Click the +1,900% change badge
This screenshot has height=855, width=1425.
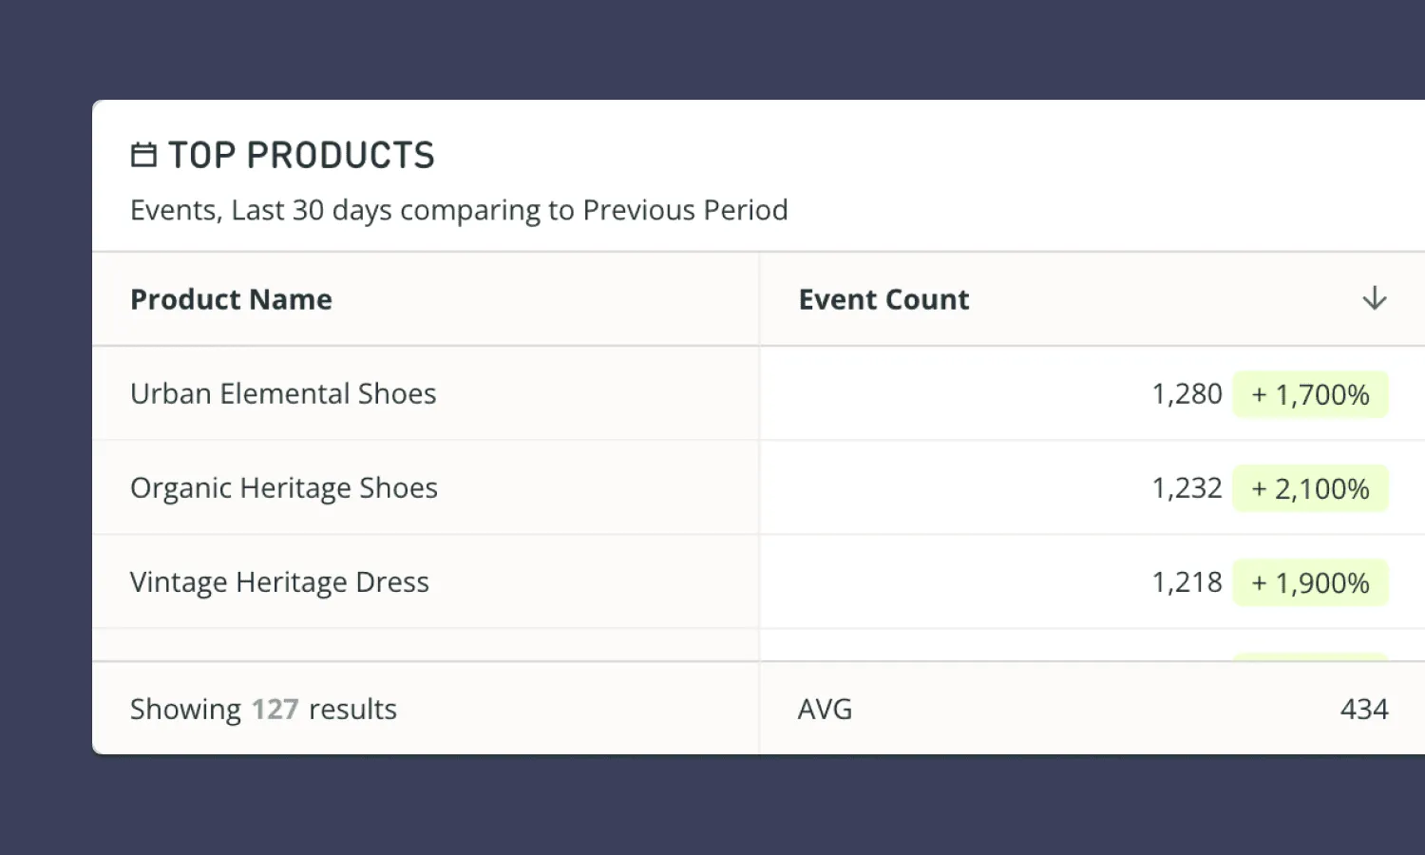click(1310, 582)
